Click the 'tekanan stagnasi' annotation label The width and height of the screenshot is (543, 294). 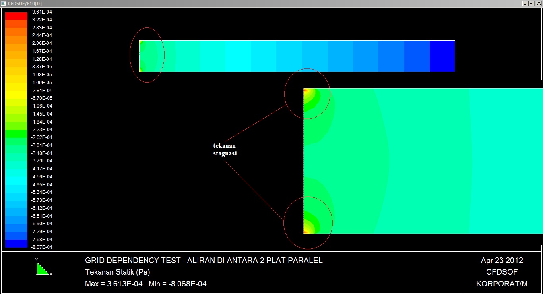click(x=225, y=149)
